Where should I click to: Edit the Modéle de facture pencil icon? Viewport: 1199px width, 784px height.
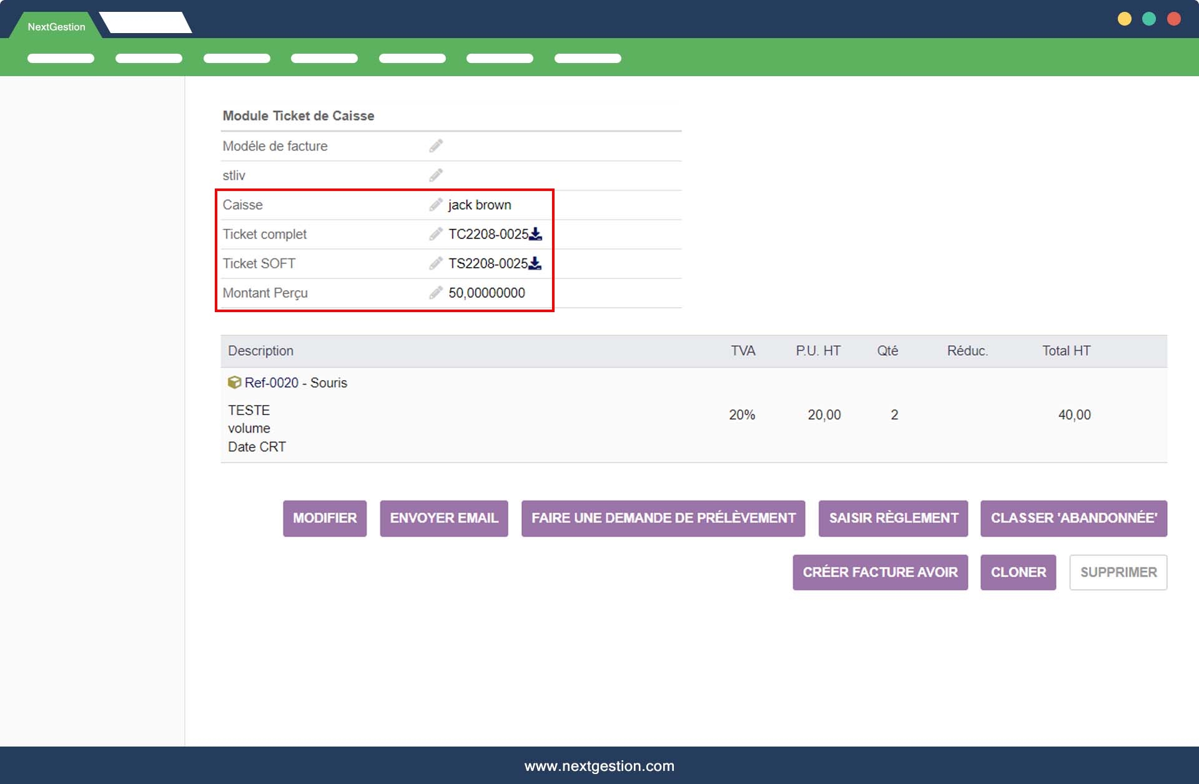(436, 146)
